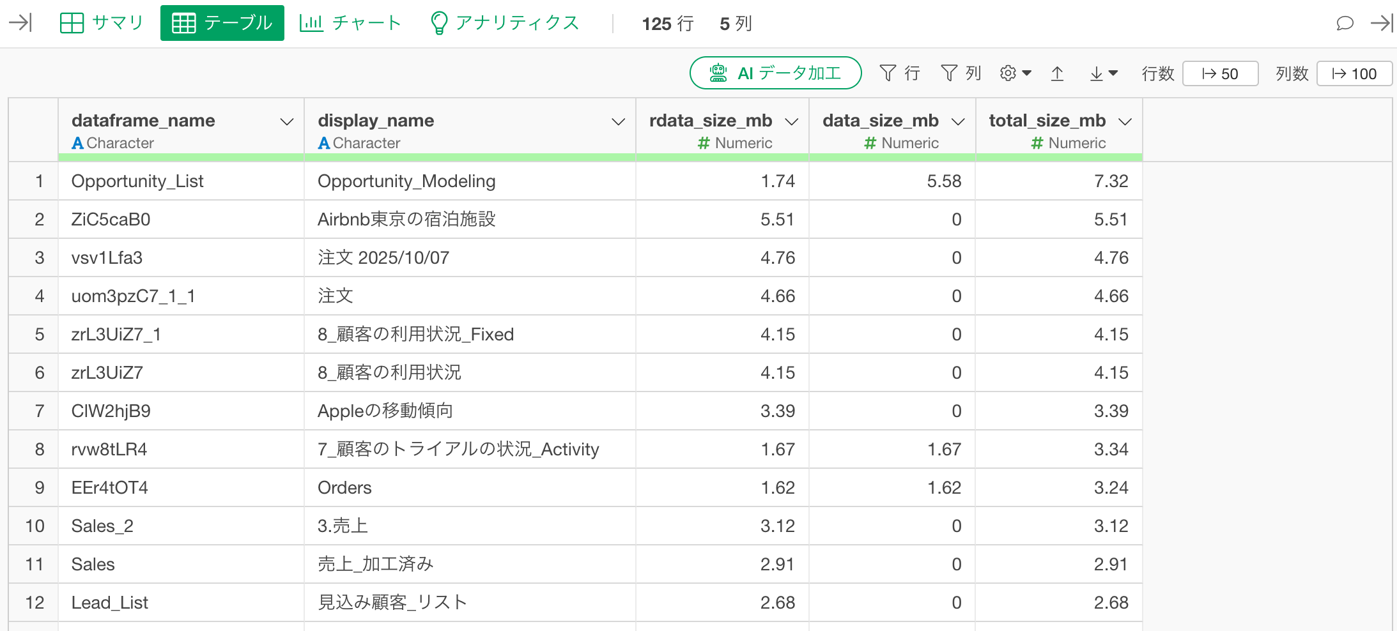Edit the 列数 column count field
Image resolution: width=1397 pixels, height=631 pixels.
click(1354, 74)
